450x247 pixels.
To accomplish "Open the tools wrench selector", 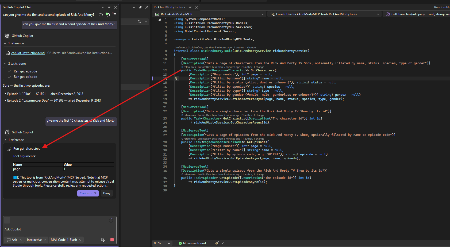I will tap(103, 240).
